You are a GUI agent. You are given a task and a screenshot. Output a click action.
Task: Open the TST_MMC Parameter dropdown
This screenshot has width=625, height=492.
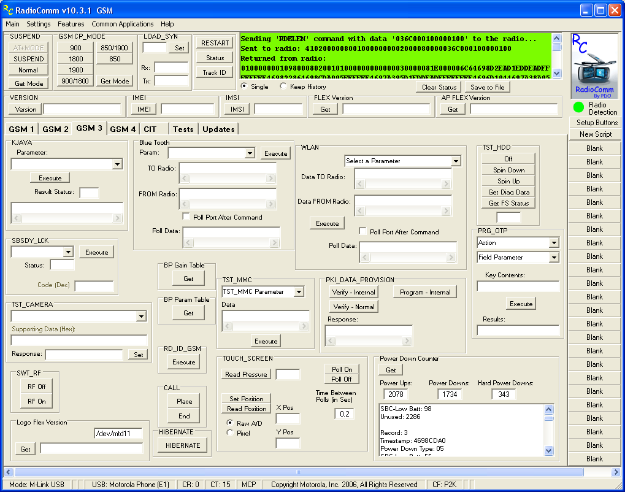click(x=299, y=292)
